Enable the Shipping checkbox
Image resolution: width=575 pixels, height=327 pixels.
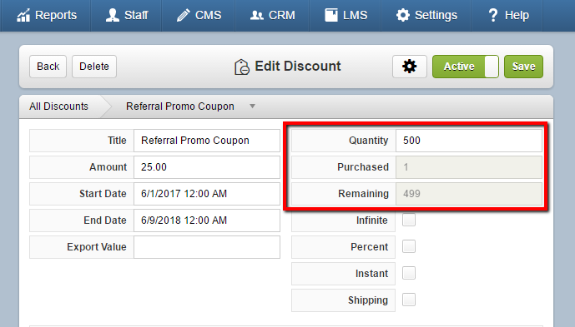pos(409,300)
